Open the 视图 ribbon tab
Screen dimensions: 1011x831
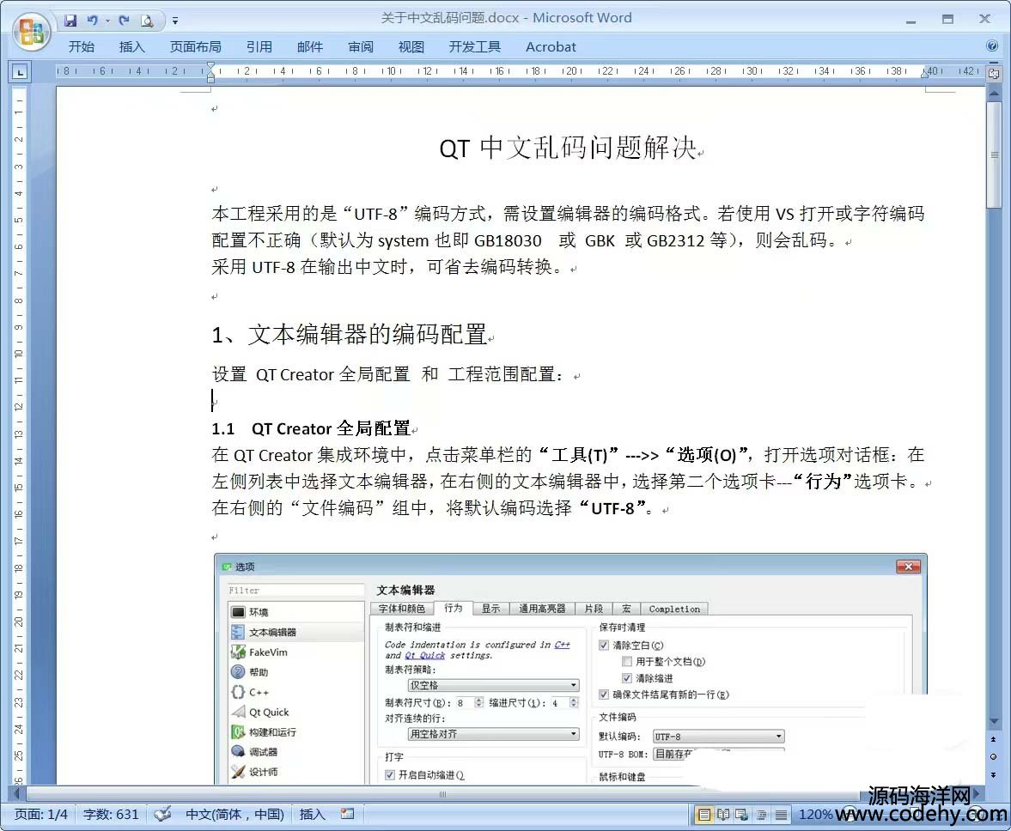click(411, 47)
